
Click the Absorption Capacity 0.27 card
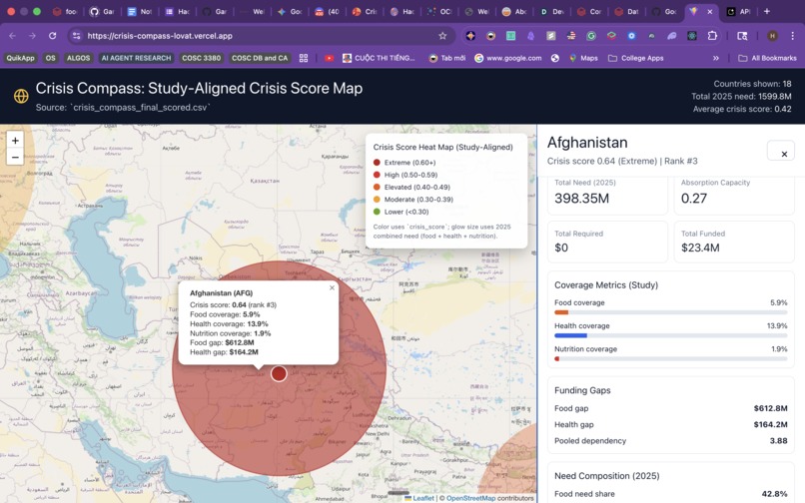coord(734,194)
